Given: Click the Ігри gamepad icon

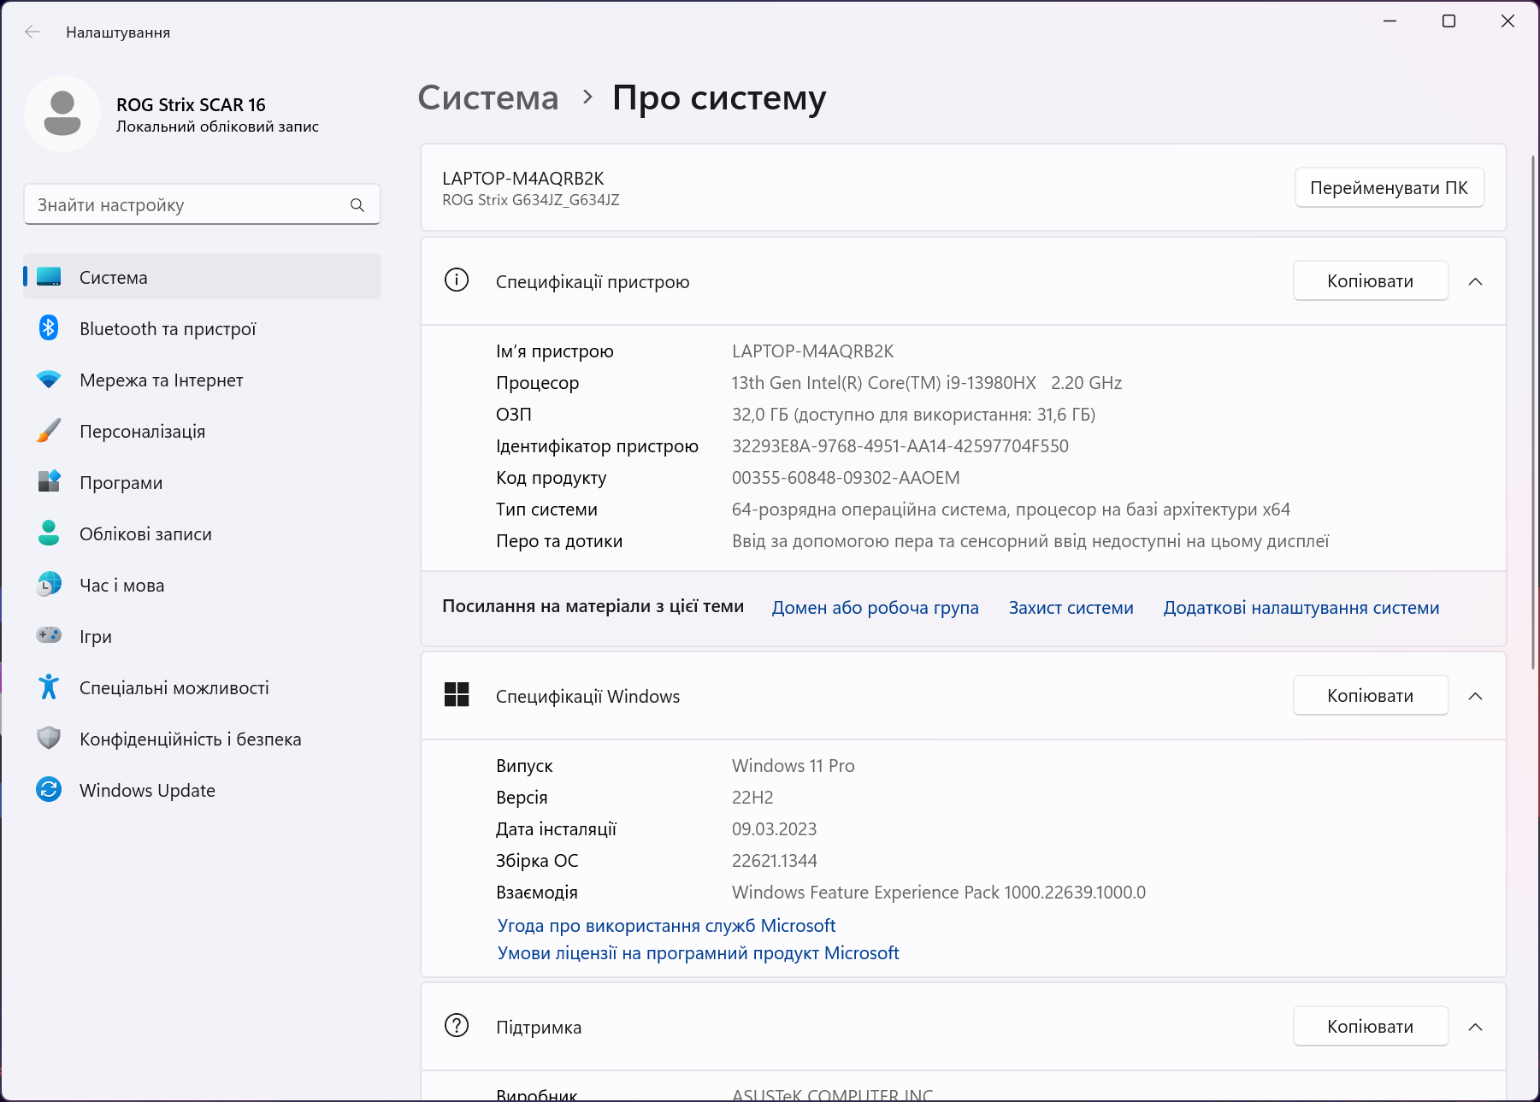Looking at the screenshot, I should (49, 635).
